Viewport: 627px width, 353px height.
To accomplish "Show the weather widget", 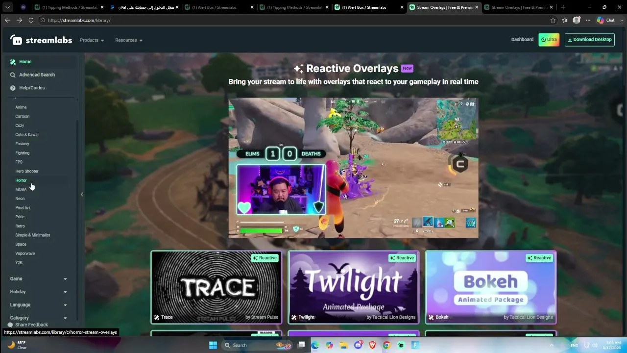I will tap(17, 345).
